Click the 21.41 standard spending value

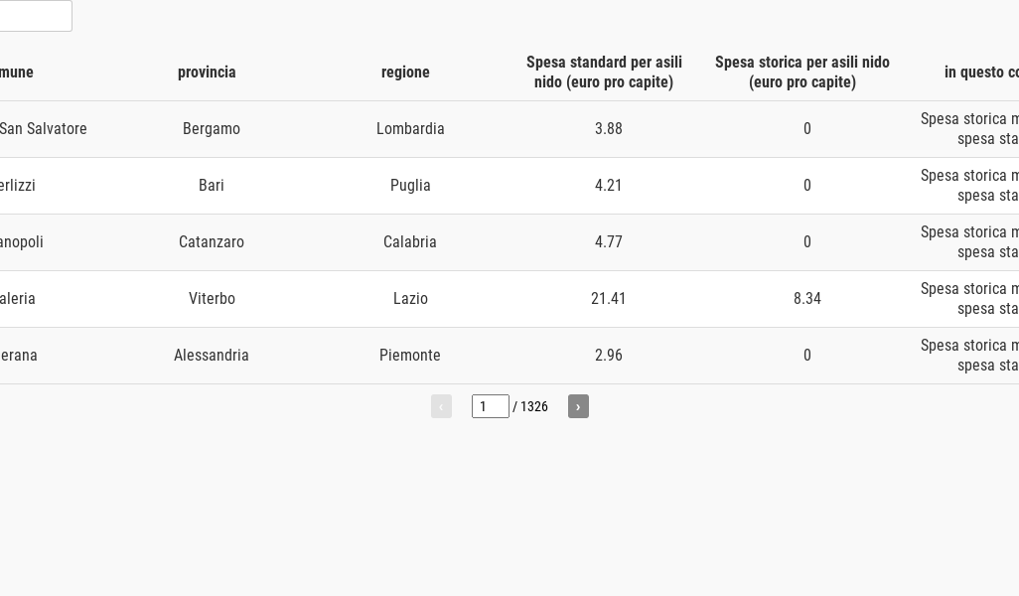(609, 299)
